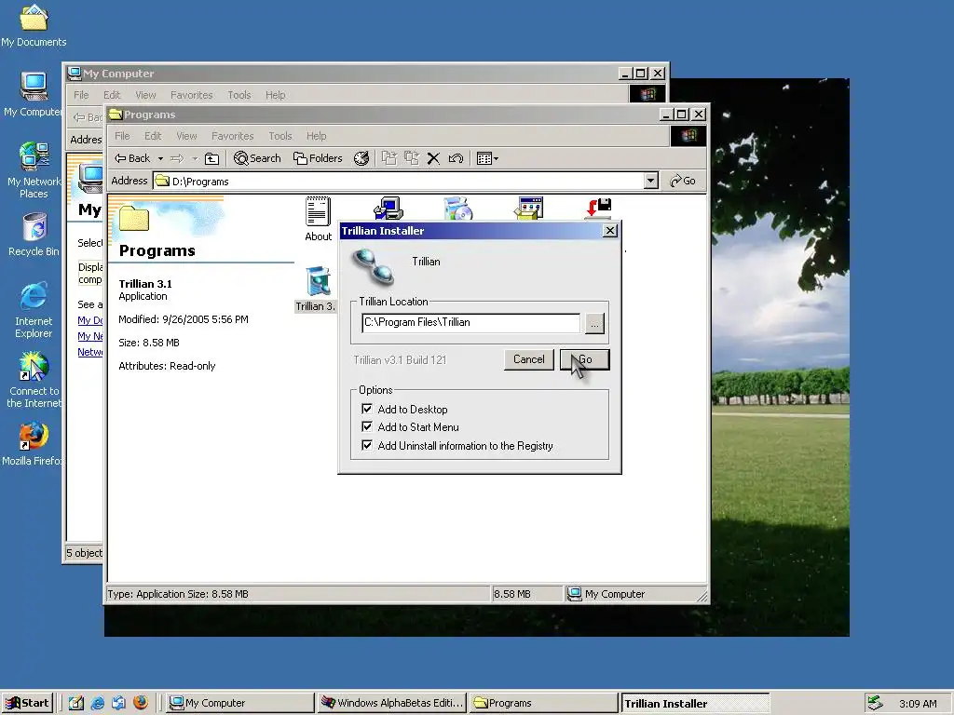The image size is (954, 715).
Task: Click Copy To icon in Programs toolbar
Action: pos(412,158)
